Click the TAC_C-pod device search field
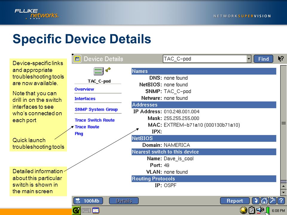 [204, 59]
